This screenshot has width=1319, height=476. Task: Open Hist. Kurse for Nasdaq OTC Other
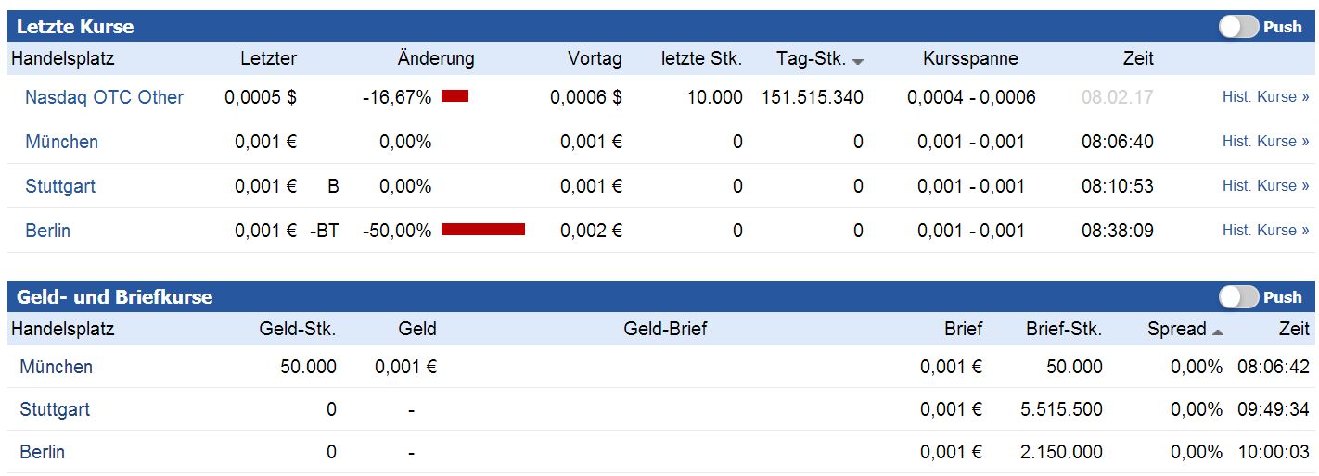pos(1265,97)
